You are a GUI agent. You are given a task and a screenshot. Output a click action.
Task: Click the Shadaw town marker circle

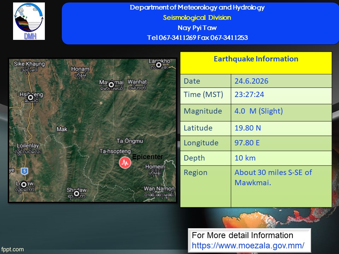coord(76,193)
